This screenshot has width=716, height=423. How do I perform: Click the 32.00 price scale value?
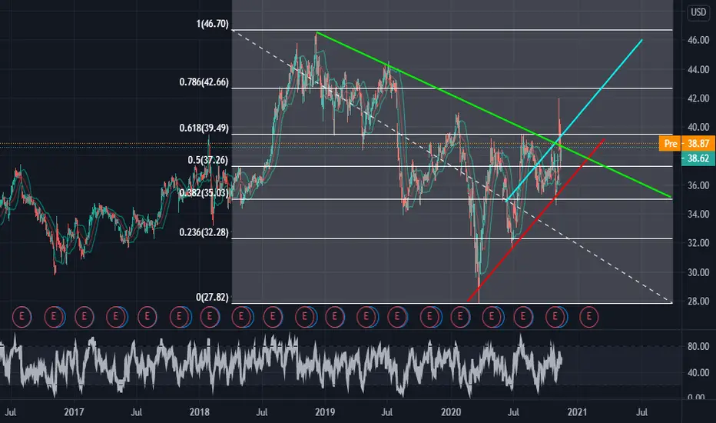point(698,243)
